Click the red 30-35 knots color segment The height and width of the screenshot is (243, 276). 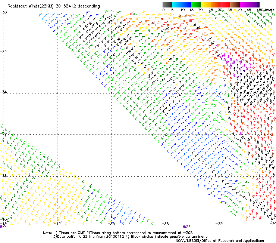point(225,4)
